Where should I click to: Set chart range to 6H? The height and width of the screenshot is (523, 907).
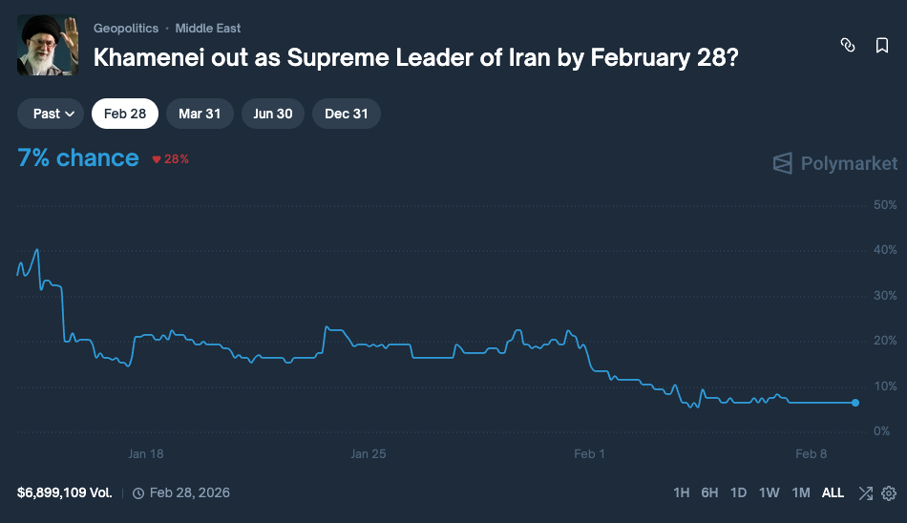click(x=709, y=493)
